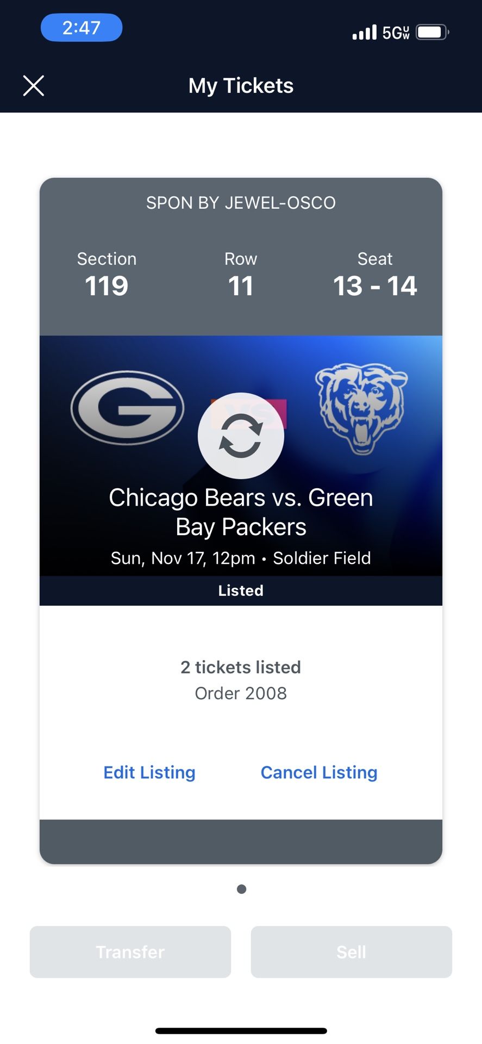The image size is (482, 1044).
Task: Tap the page indicator dot
Action: click(x=241, y=888)
